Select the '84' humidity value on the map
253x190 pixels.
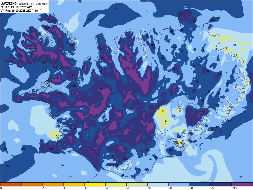tap(241, 177)
